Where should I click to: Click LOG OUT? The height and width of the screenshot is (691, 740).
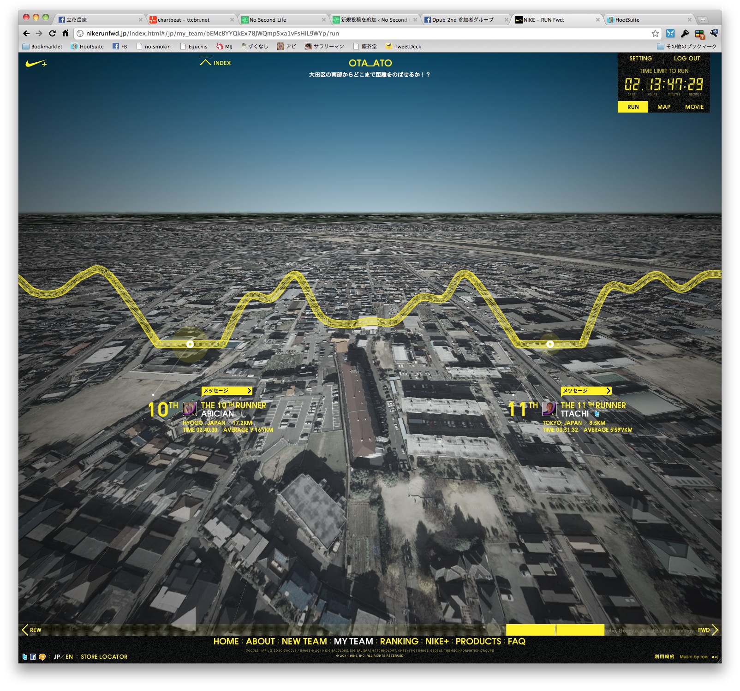click(x=686, y=59)
